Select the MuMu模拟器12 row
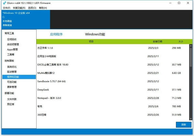 click(x=113, y=73)
